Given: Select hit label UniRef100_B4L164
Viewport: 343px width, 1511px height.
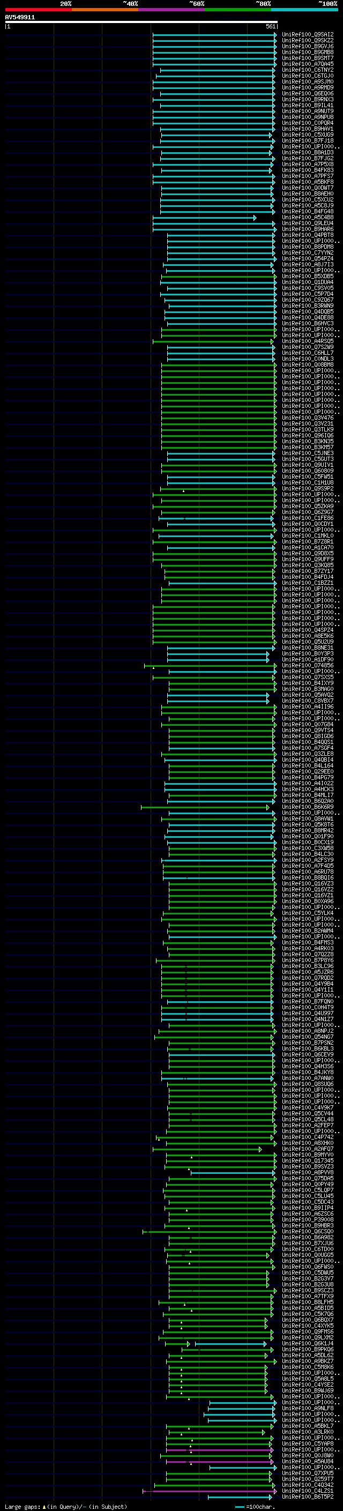Looking at the screenshot, I should pos(308,765).
